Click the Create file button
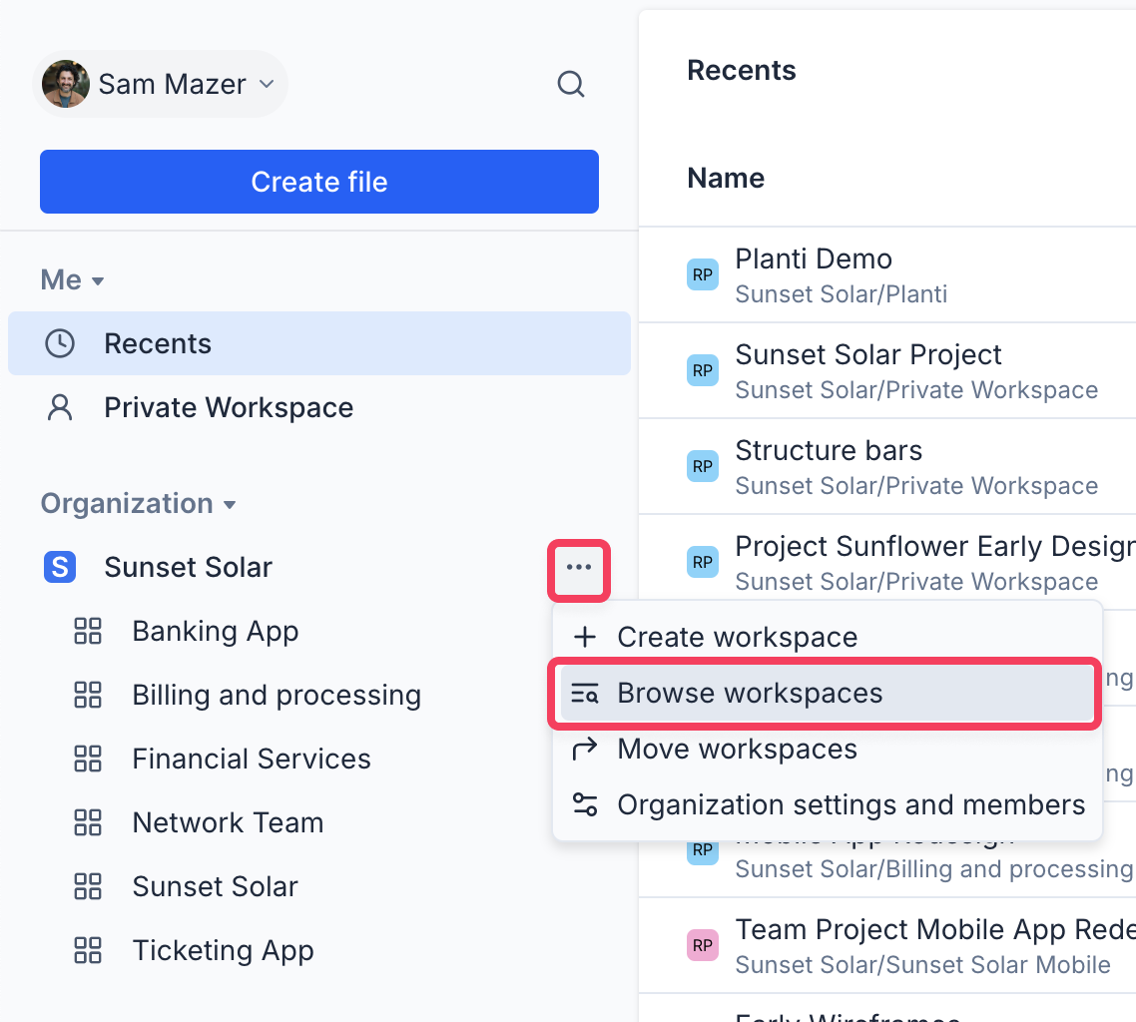 pos(319,182)
